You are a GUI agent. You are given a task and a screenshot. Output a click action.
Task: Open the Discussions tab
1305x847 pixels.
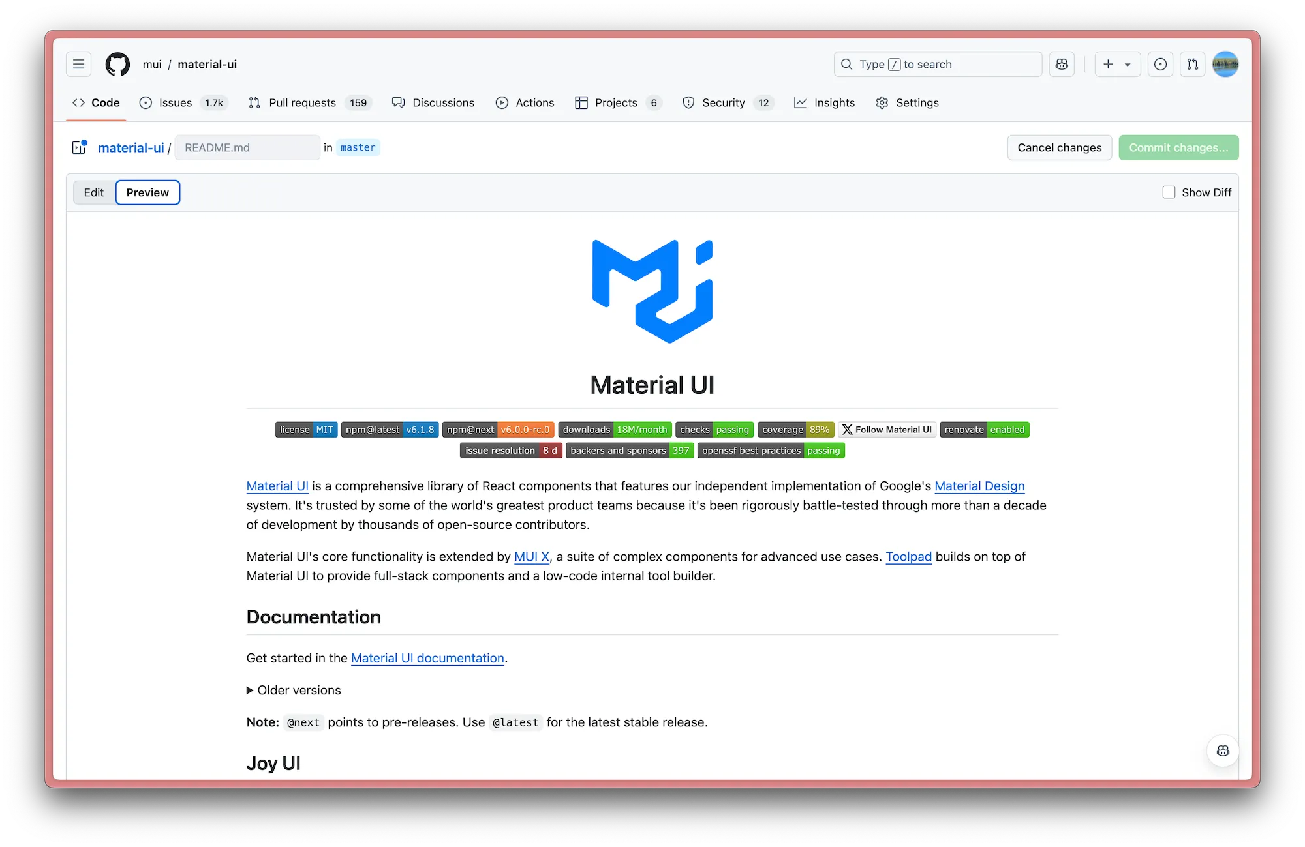[433, 102]
